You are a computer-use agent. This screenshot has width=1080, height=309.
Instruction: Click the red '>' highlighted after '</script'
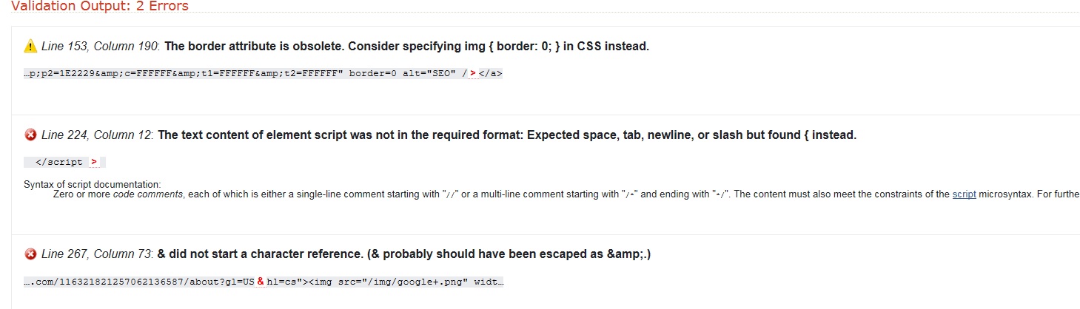tap(94, 162)
